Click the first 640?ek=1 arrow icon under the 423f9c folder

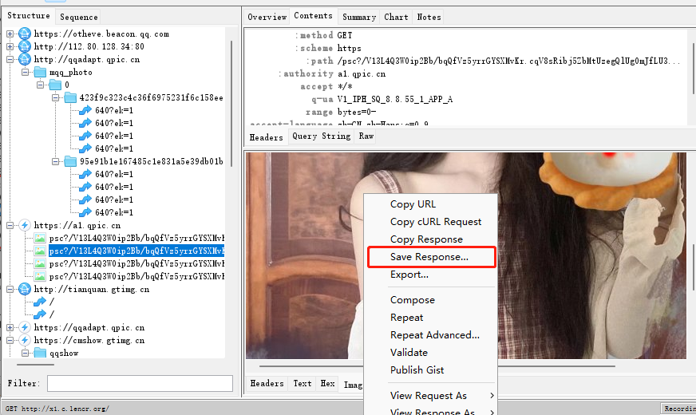[85, 110]
